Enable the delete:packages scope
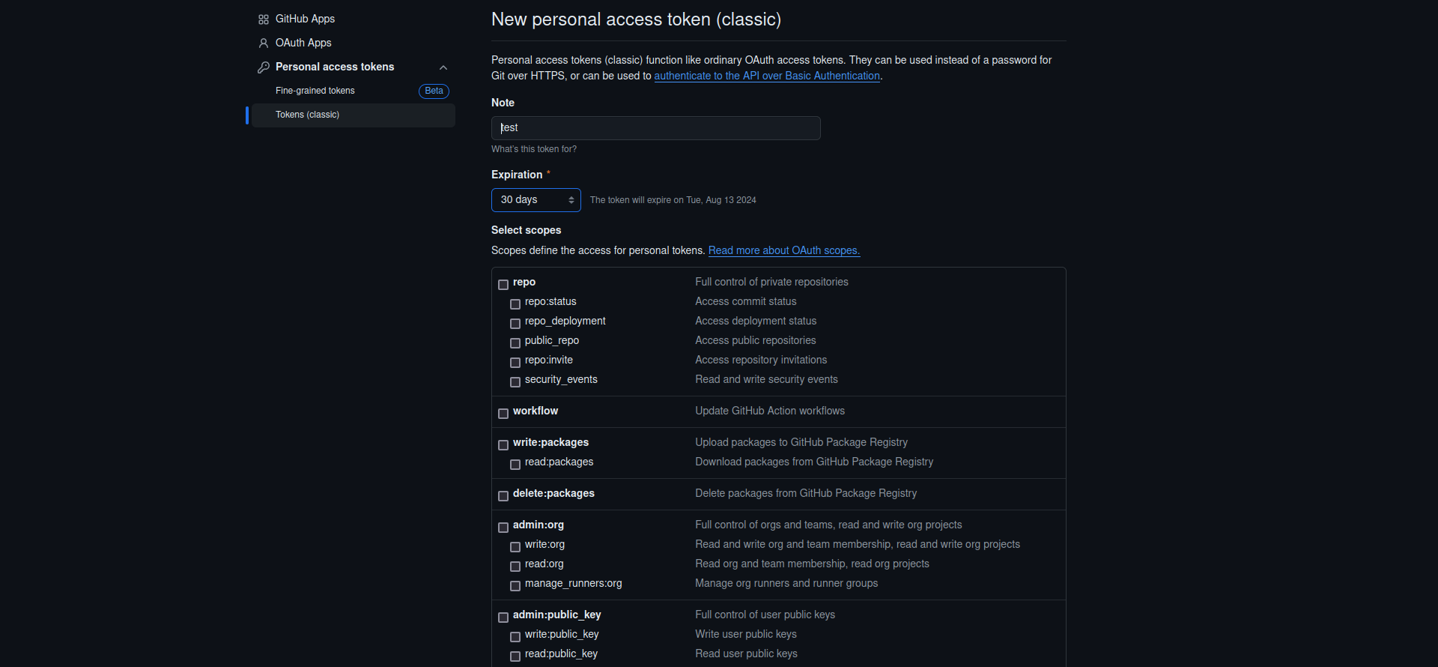This screenshot has width=1438, height=667. pos(503,496)
